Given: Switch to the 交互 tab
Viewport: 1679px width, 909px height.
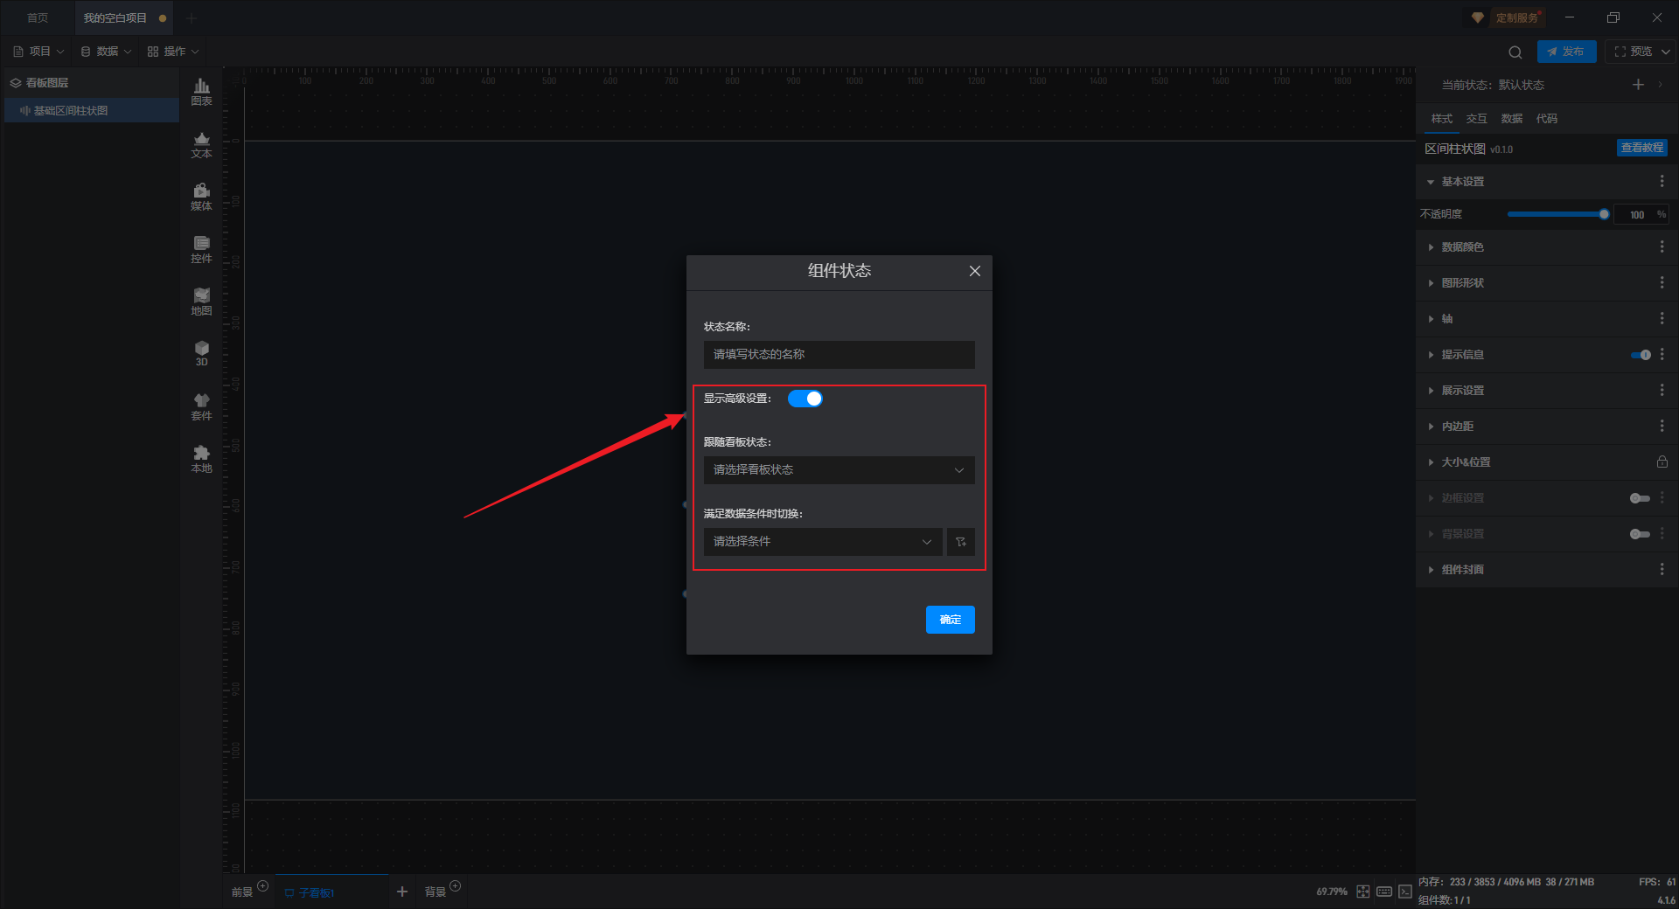Looking at the screenshot, I should pos(1476,119).
